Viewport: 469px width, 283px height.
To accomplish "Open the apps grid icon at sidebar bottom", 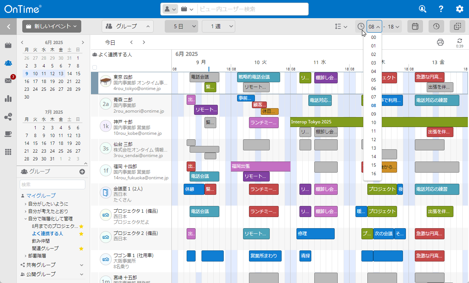I will pyautogui.click(x=8, y=152).
